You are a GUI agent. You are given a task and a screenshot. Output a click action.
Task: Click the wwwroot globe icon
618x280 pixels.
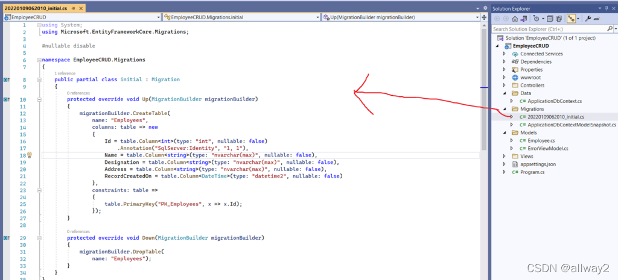point(515,78)
